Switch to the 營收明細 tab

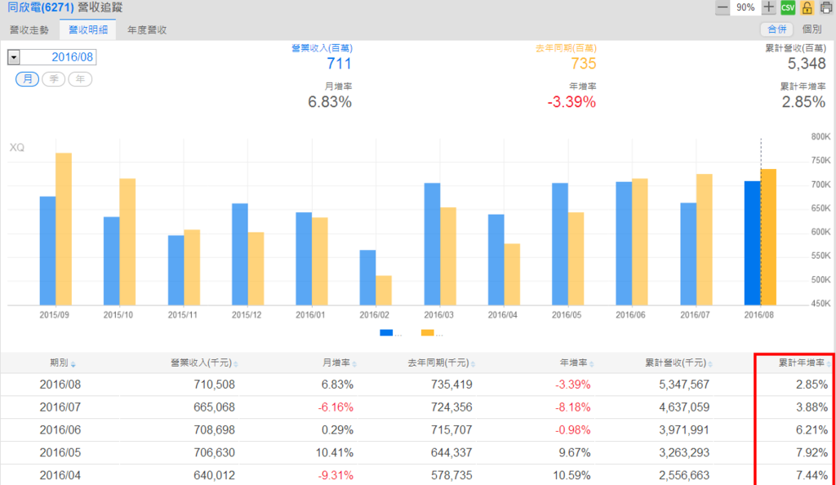[88, 30]
